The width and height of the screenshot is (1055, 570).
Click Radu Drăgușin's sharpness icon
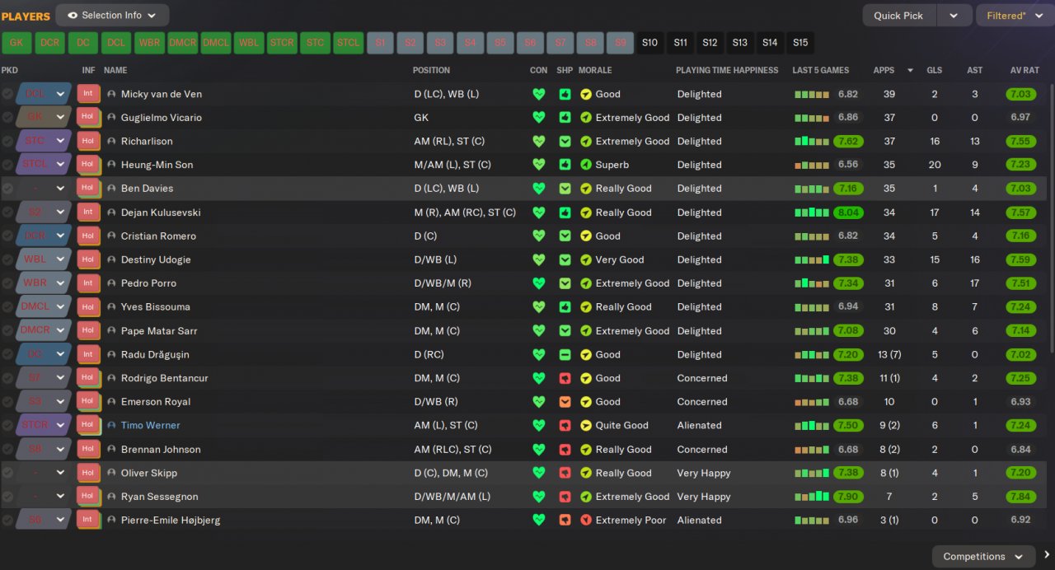point(565,354)
